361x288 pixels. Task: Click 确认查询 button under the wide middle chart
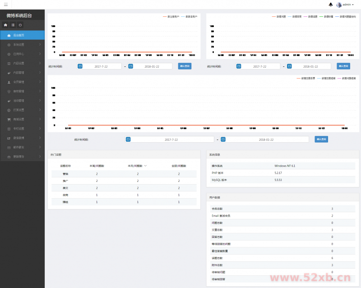click(321, 139)
